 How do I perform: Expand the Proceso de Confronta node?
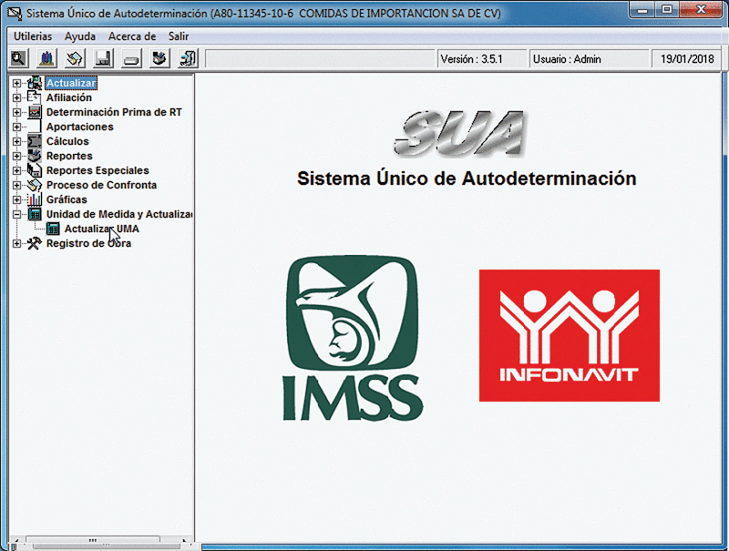tap(16, 185)
